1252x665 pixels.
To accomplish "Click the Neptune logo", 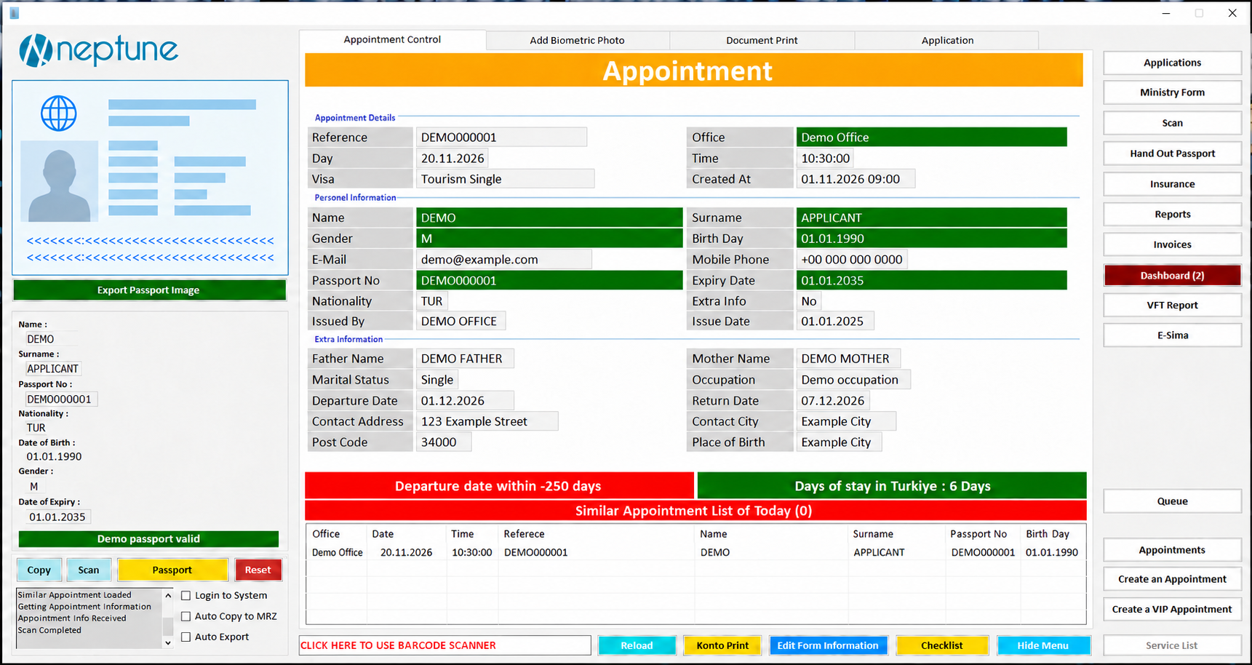I will (x=98, y=50).
